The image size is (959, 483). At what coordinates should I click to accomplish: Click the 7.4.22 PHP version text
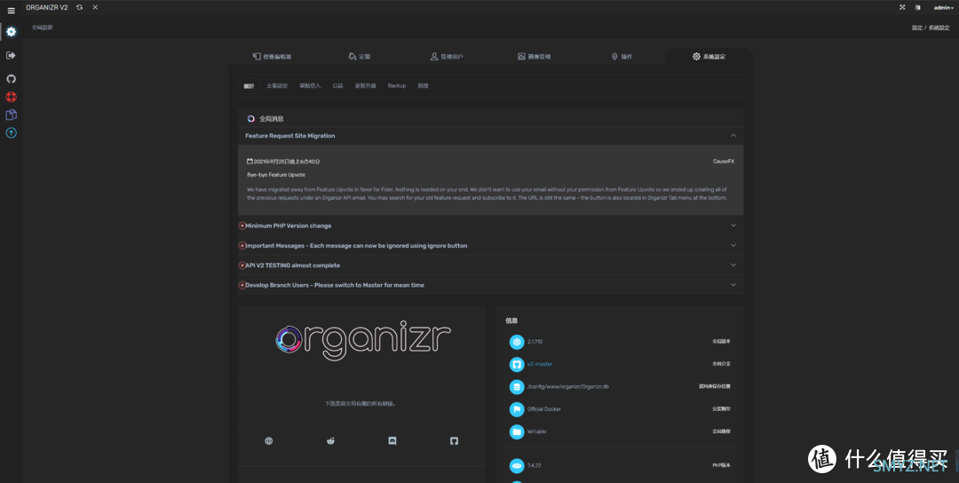pos(534,466)
